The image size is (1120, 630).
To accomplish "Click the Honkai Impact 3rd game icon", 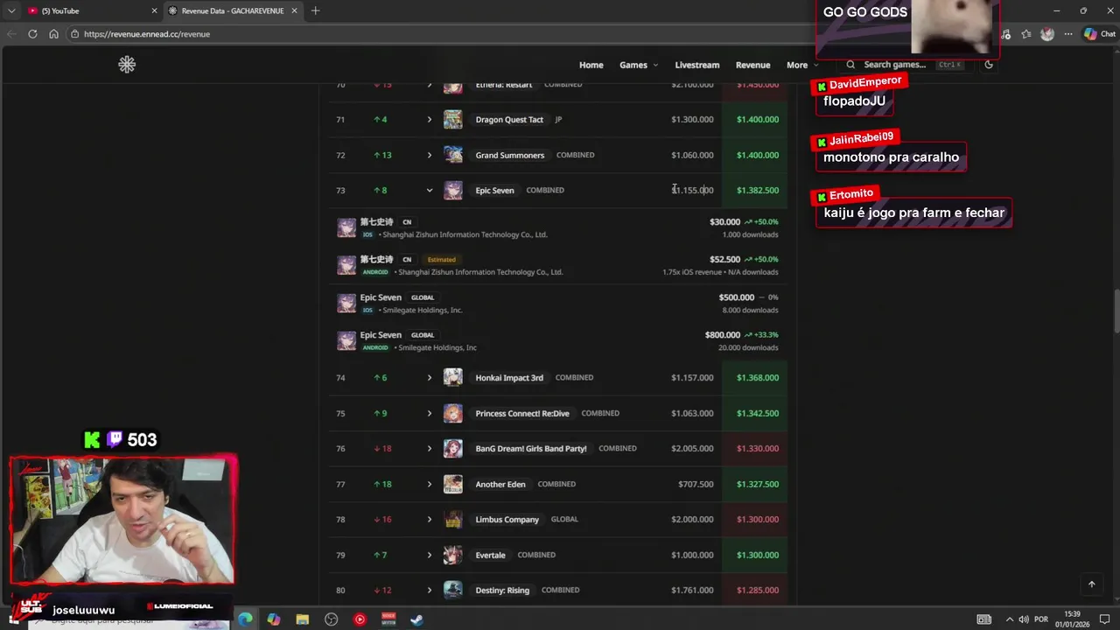I will click(x=452, y=378).
